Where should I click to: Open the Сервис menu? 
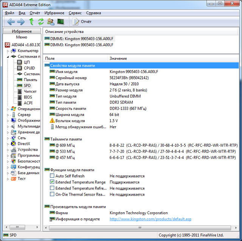(75, 13)
